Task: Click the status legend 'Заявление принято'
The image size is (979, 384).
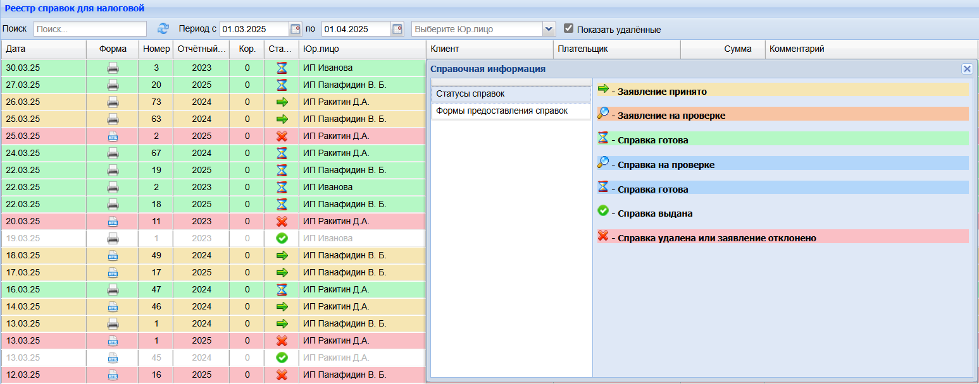Action: coord(783,90)
